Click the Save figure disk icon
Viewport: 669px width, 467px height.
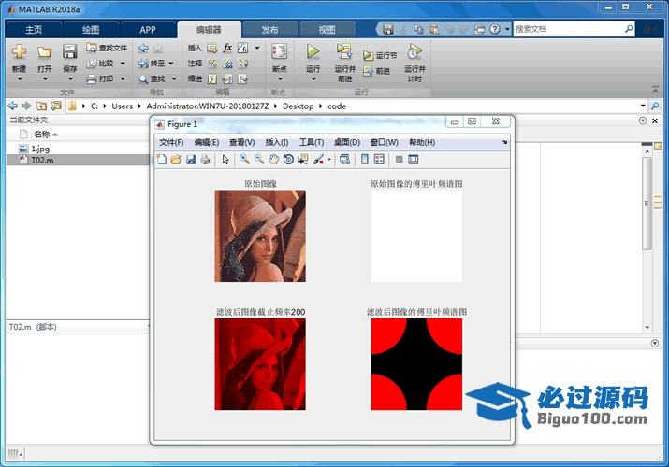[191, 160]
